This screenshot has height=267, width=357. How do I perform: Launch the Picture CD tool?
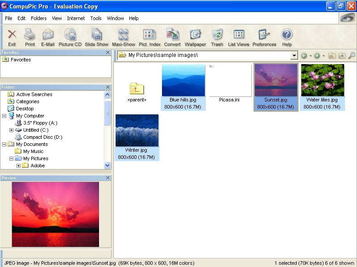70,38
